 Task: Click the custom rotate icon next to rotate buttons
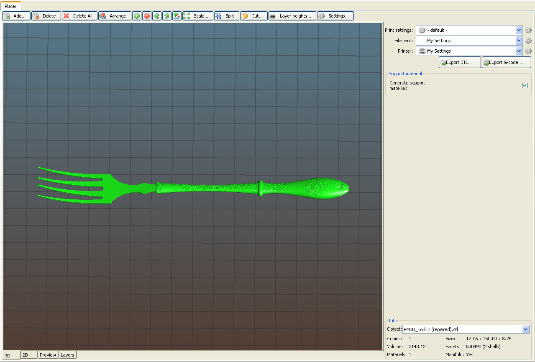[177, 15]
